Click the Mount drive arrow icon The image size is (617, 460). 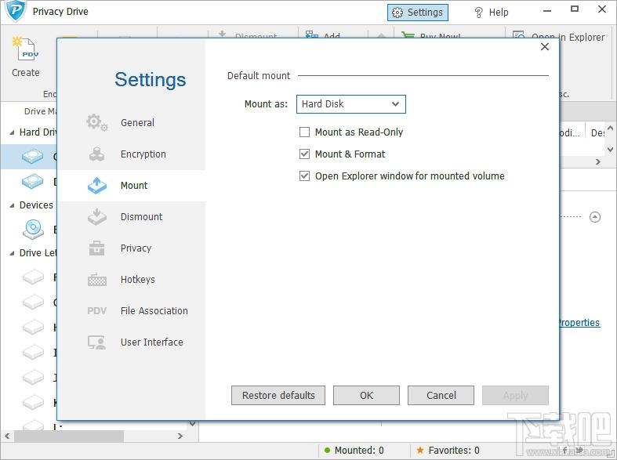(x=96, y=186)
